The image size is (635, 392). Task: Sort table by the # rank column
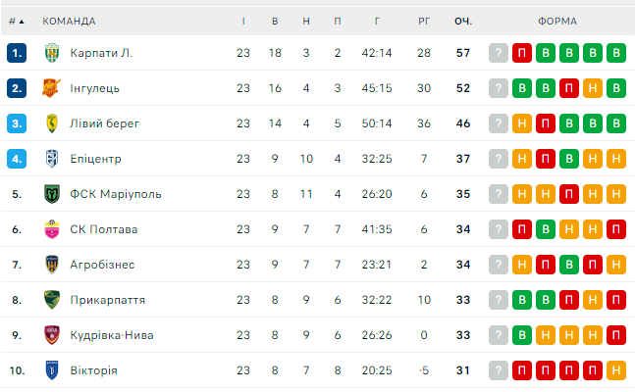16,21
